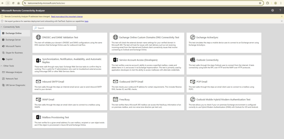Select Exchange Server in sidebar
Screen dimensions: 284x139
tap(13, 40)
